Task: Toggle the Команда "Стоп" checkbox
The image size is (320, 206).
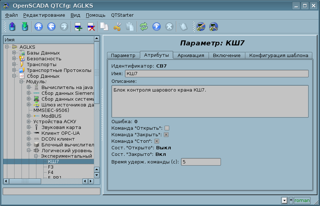Action: point(157,141)
